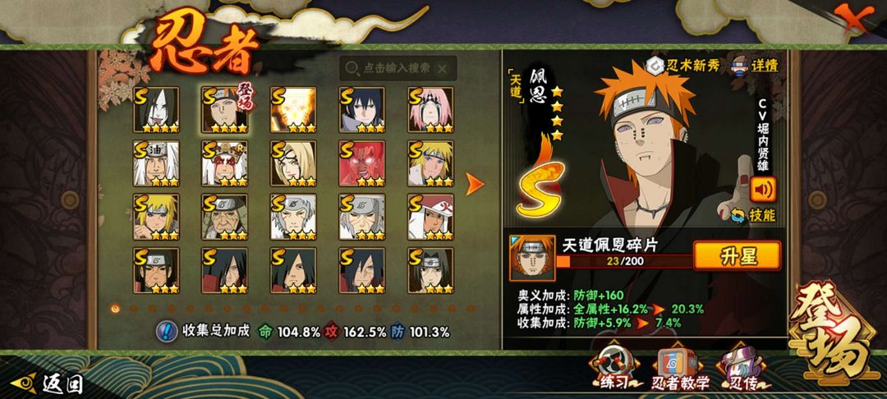This screenshot has height=399, width=887.
Task: Select the second page dot indicator
Action: click(x=134, y=309)
